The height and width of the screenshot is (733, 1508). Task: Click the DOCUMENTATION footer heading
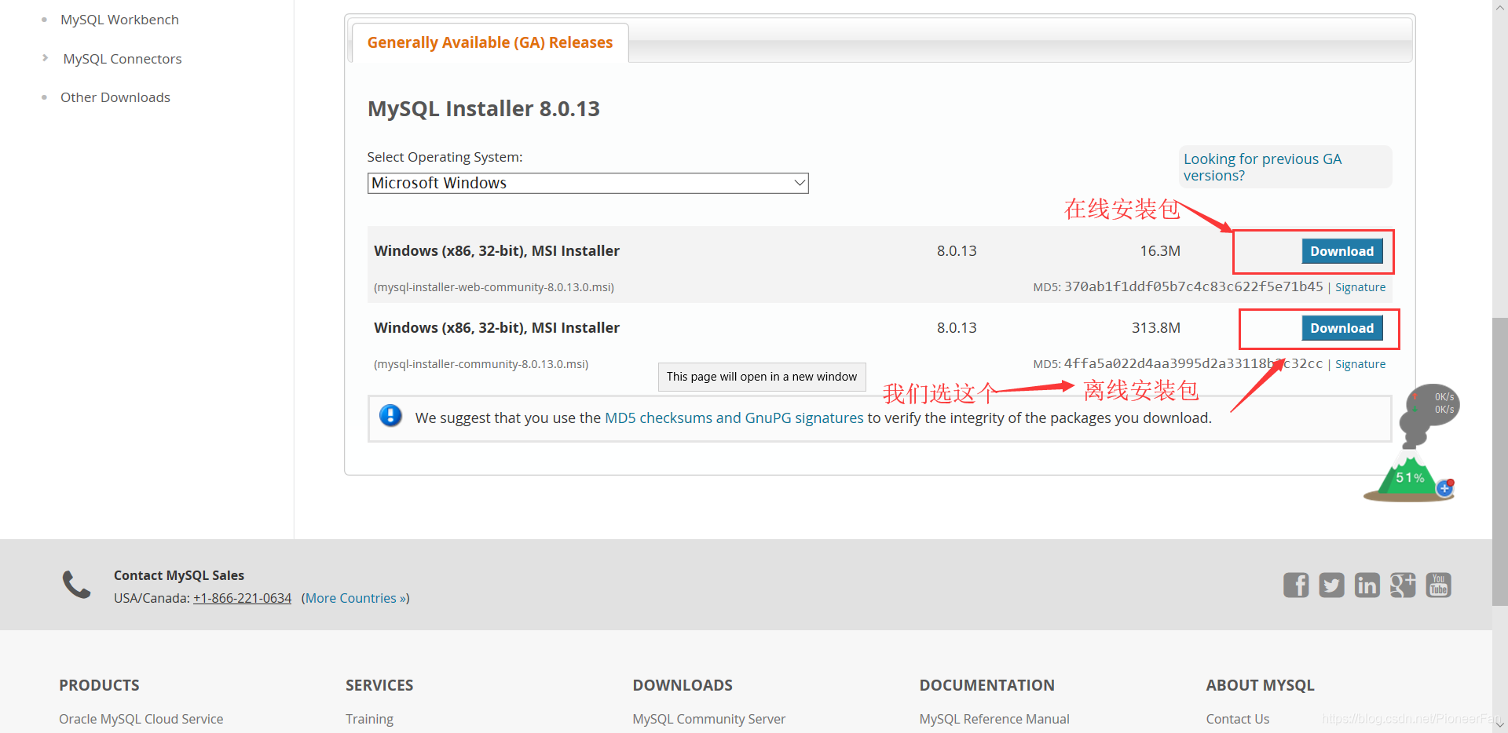point(986,685)
